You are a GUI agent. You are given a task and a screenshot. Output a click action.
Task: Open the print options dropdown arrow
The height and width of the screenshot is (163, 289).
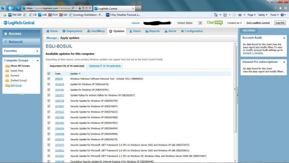pos(244,15)
